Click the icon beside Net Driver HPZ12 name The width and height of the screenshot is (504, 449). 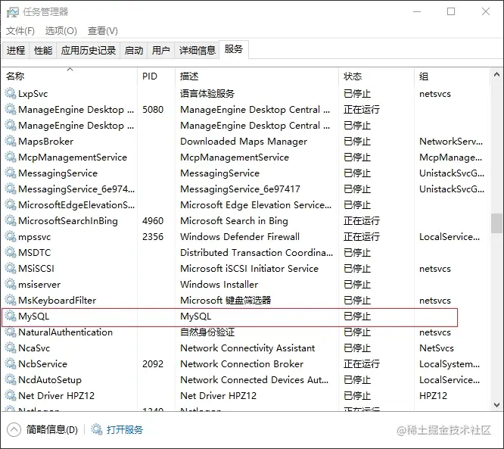pyautogui.click(x=11, y=395)
